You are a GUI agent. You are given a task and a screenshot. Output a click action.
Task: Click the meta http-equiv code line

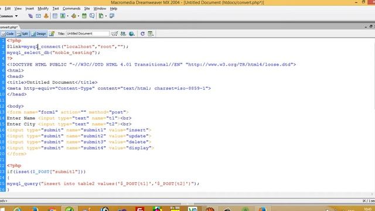(109, 89)
